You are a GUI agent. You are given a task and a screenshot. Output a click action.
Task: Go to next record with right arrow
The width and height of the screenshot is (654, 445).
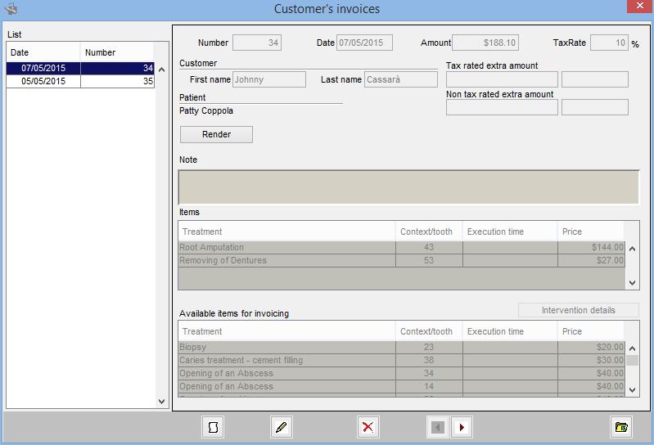tap(462, 427)
